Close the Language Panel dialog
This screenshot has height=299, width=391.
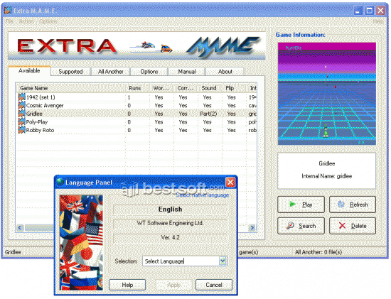230,183
